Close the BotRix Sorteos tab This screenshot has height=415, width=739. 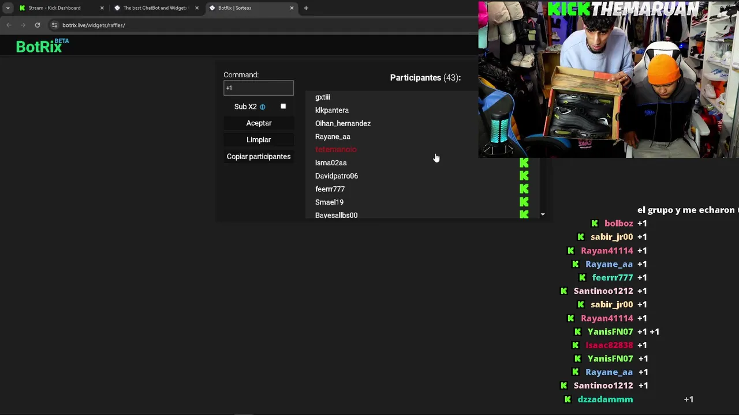pos(292,8)
